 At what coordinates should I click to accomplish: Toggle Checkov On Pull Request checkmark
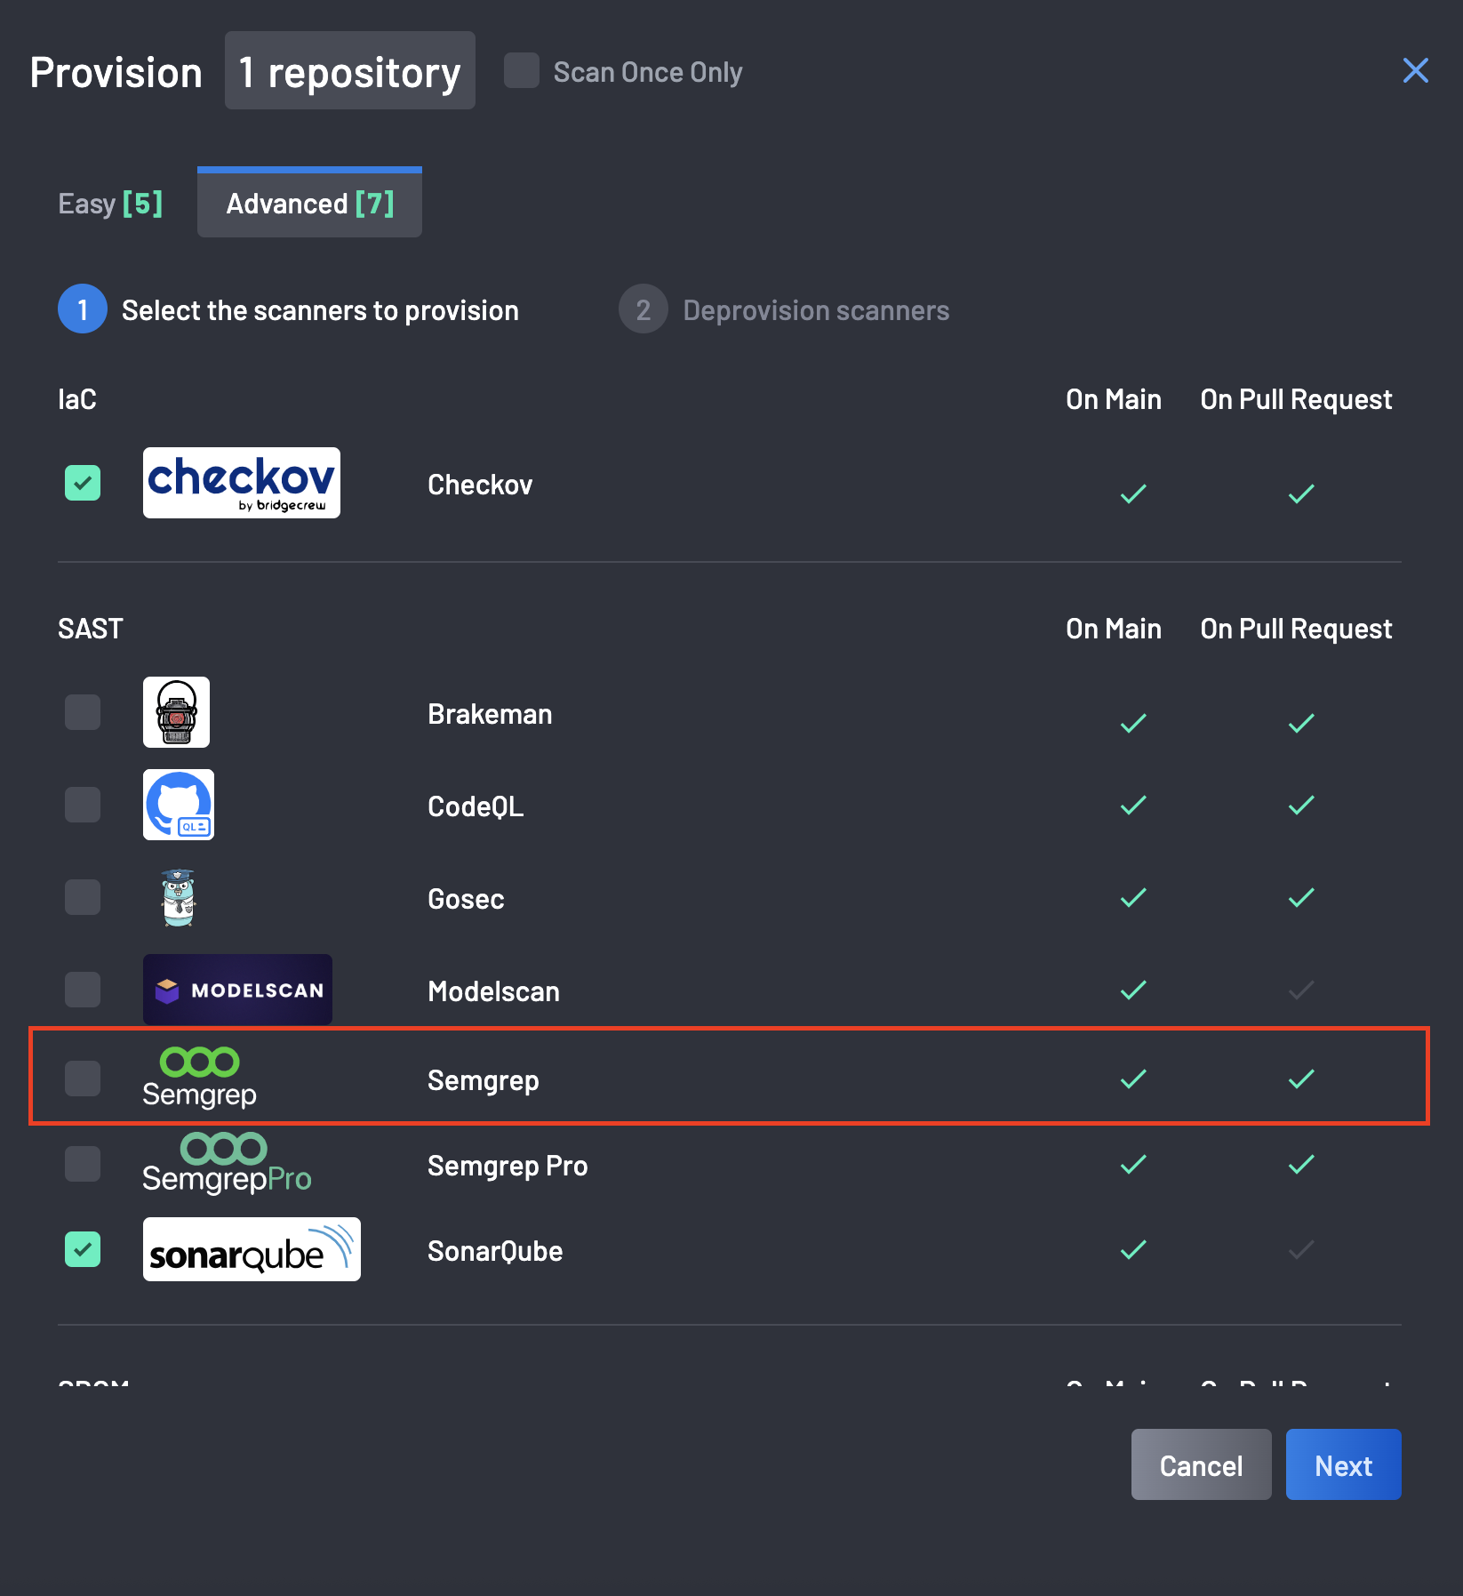coord(1301,493)
